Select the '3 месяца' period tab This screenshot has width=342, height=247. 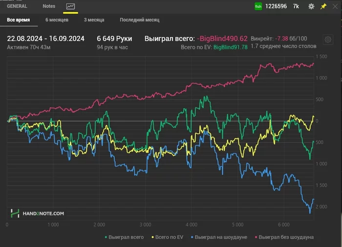[x=94, y=20]
